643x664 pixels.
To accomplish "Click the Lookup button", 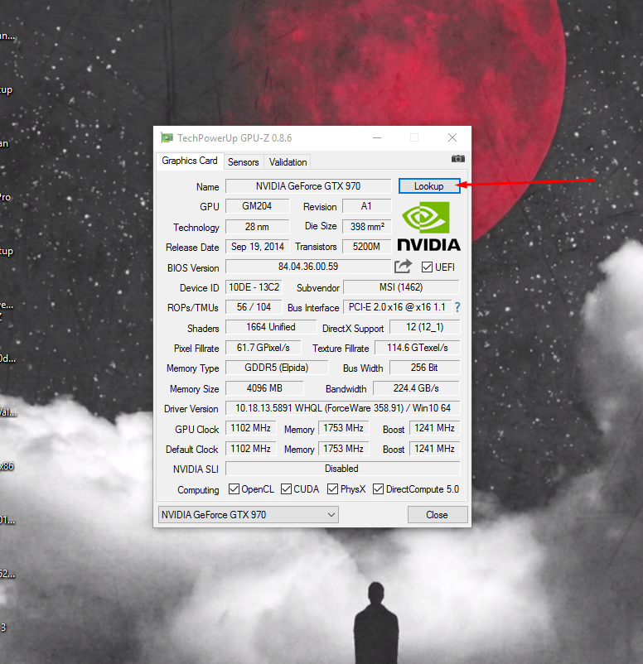I will (429, 186).
